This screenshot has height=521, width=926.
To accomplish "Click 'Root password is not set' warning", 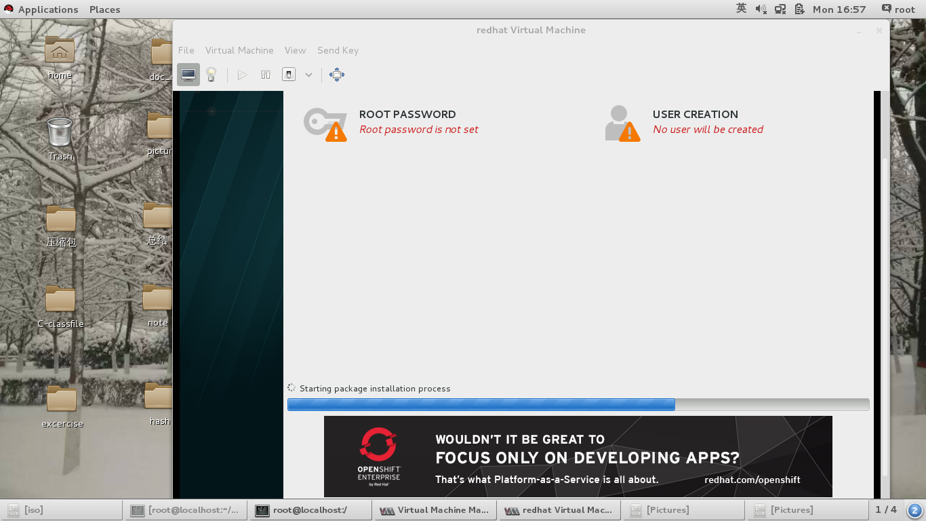I will (x=419, y=130).
